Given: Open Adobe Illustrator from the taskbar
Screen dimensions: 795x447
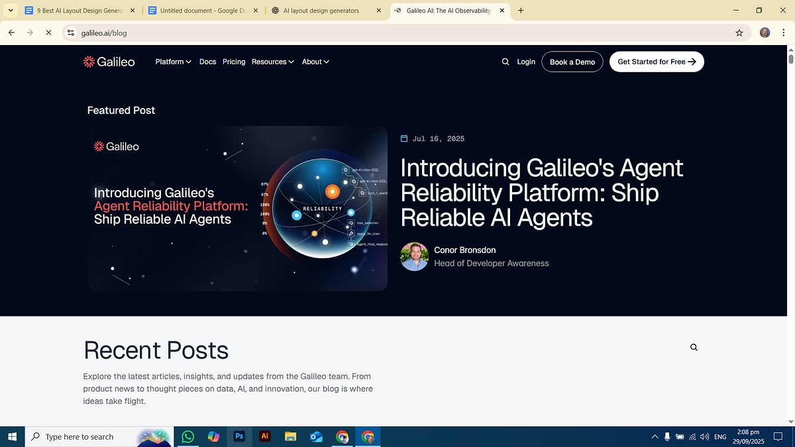Looking at the screenshot, I should point(265,436).
